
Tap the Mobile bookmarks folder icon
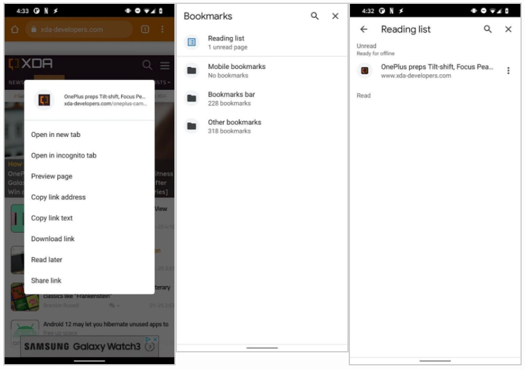pos(191,70)
